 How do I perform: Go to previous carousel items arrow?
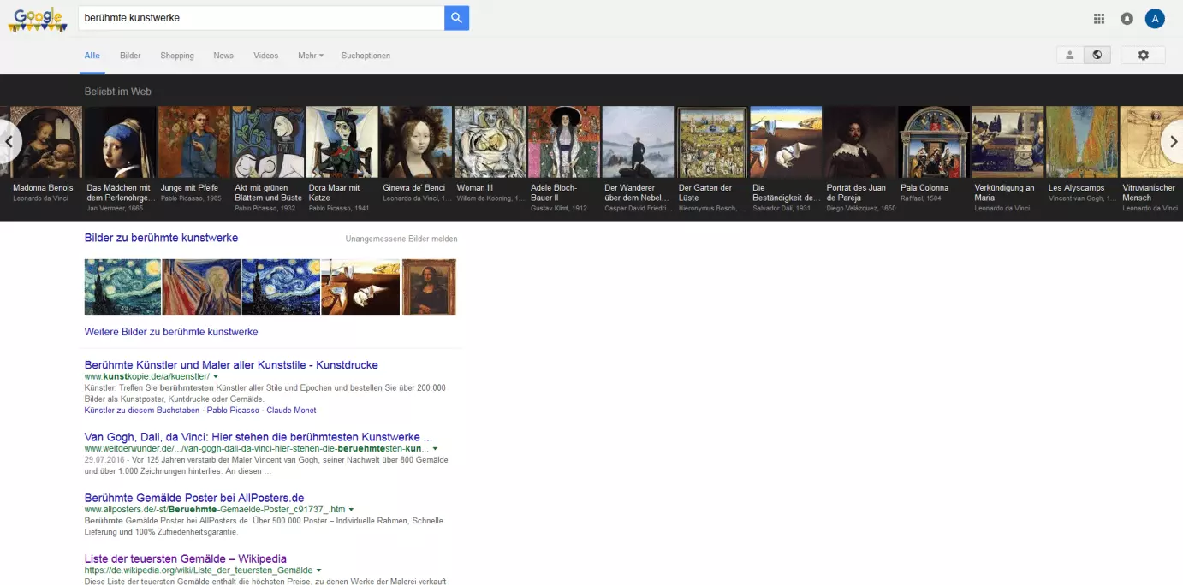coord(9,141)
